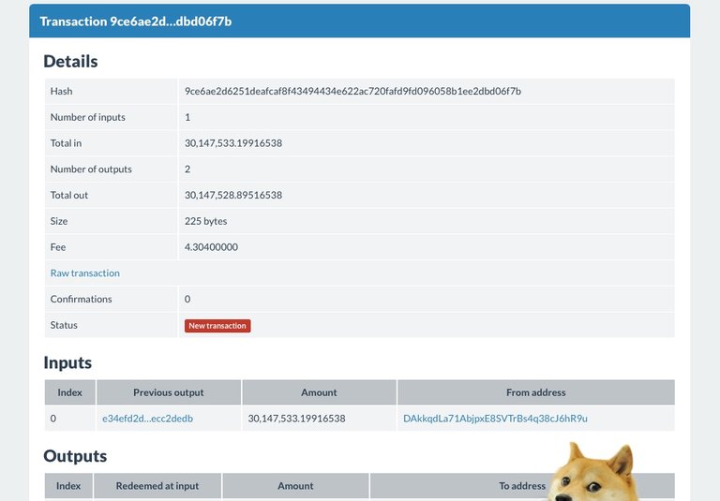The width and height of the screenshot is (720, 501).
Task: Open previous output e34efd2d...ecc2dedb
Action: 147,419
